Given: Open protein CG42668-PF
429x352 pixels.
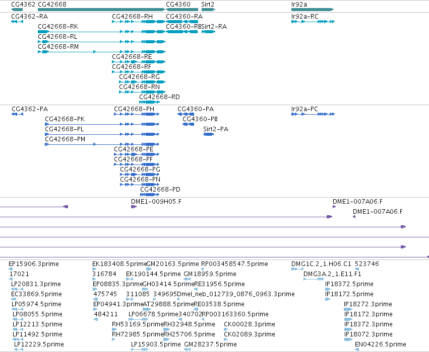Looking at the screenshot, I should [x=133, y=159].
